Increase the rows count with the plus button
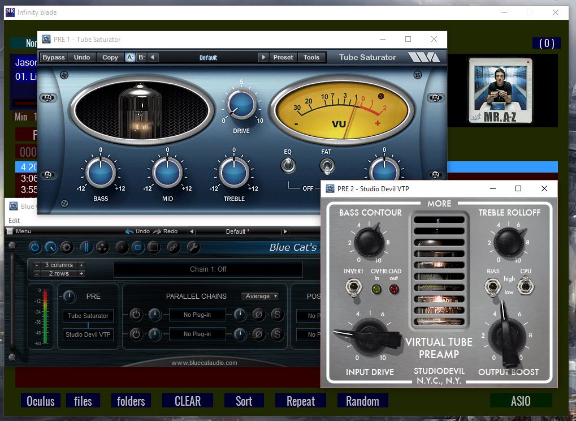Screen dimensions: 576x421 coord(81,273)
